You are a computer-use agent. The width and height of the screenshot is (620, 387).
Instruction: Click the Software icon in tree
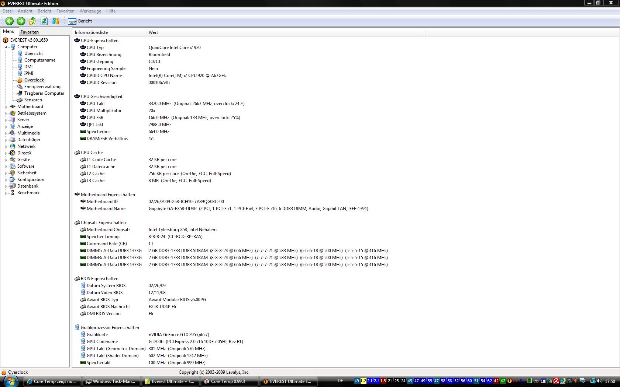click(13, 166)
